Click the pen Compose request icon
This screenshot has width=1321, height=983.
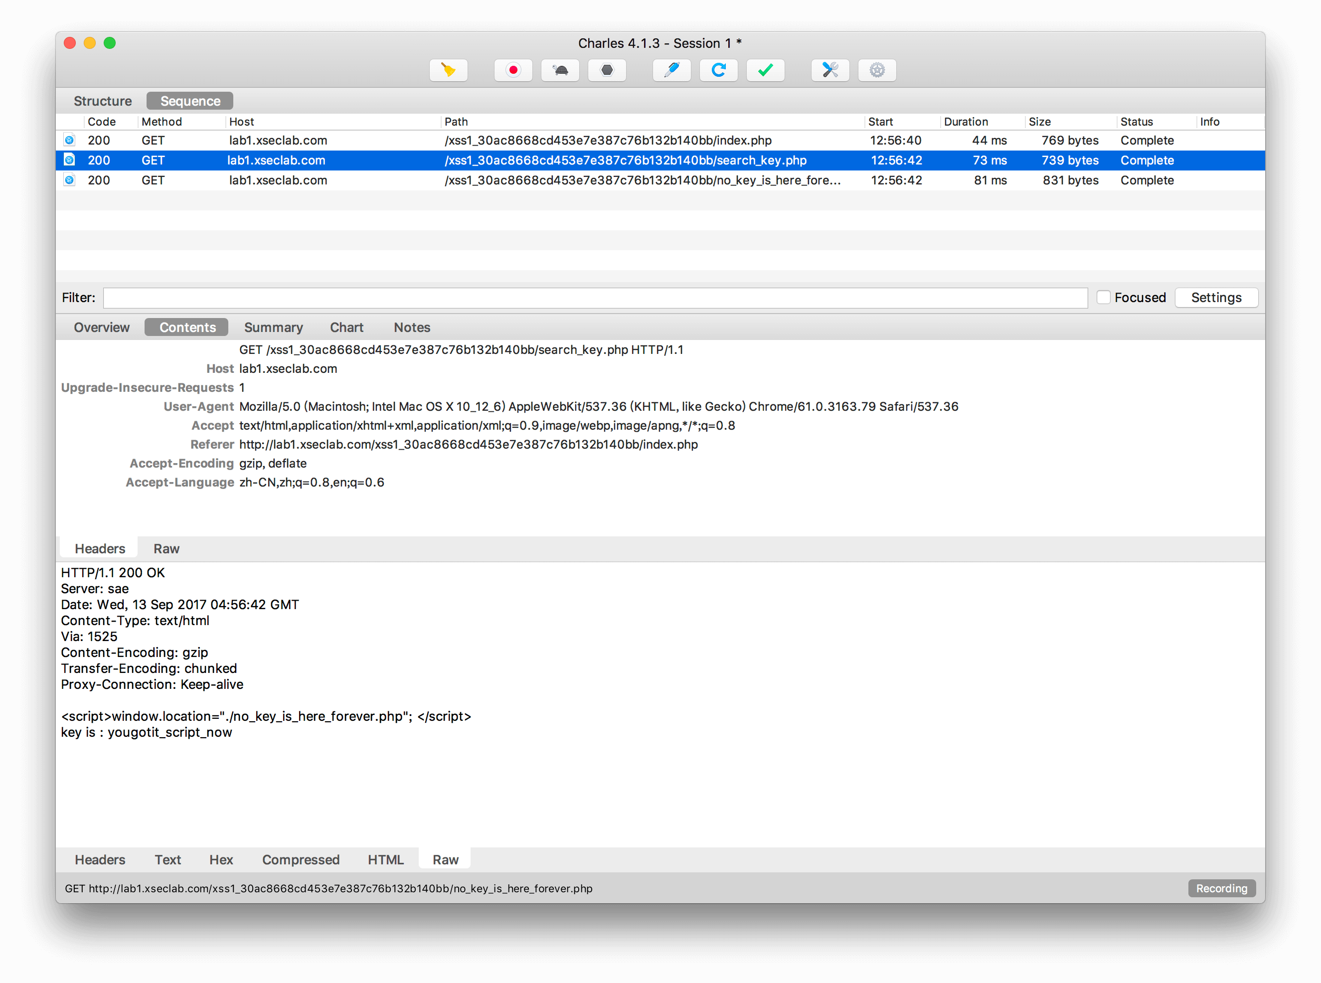672,70
